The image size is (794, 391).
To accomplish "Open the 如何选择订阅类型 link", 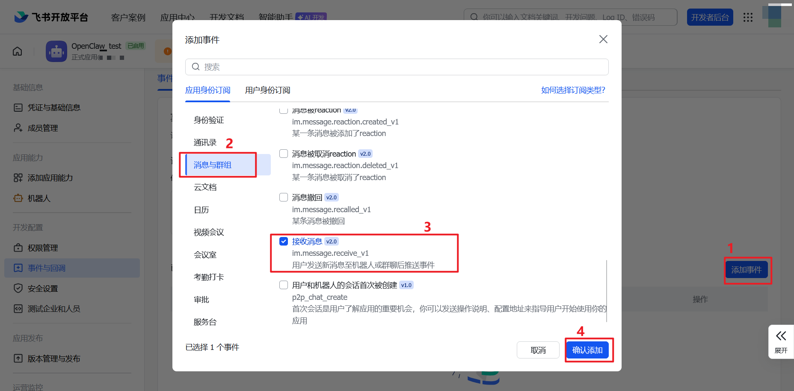I will (573, 90).
